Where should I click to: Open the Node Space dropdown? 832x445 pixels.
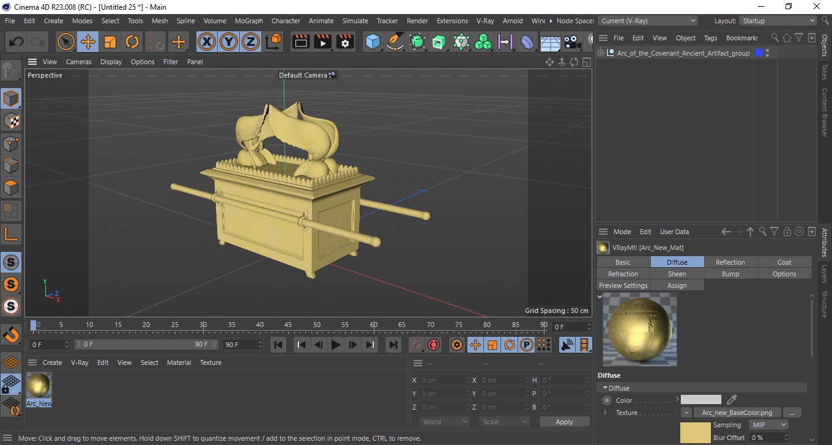[x=648, y=21]
